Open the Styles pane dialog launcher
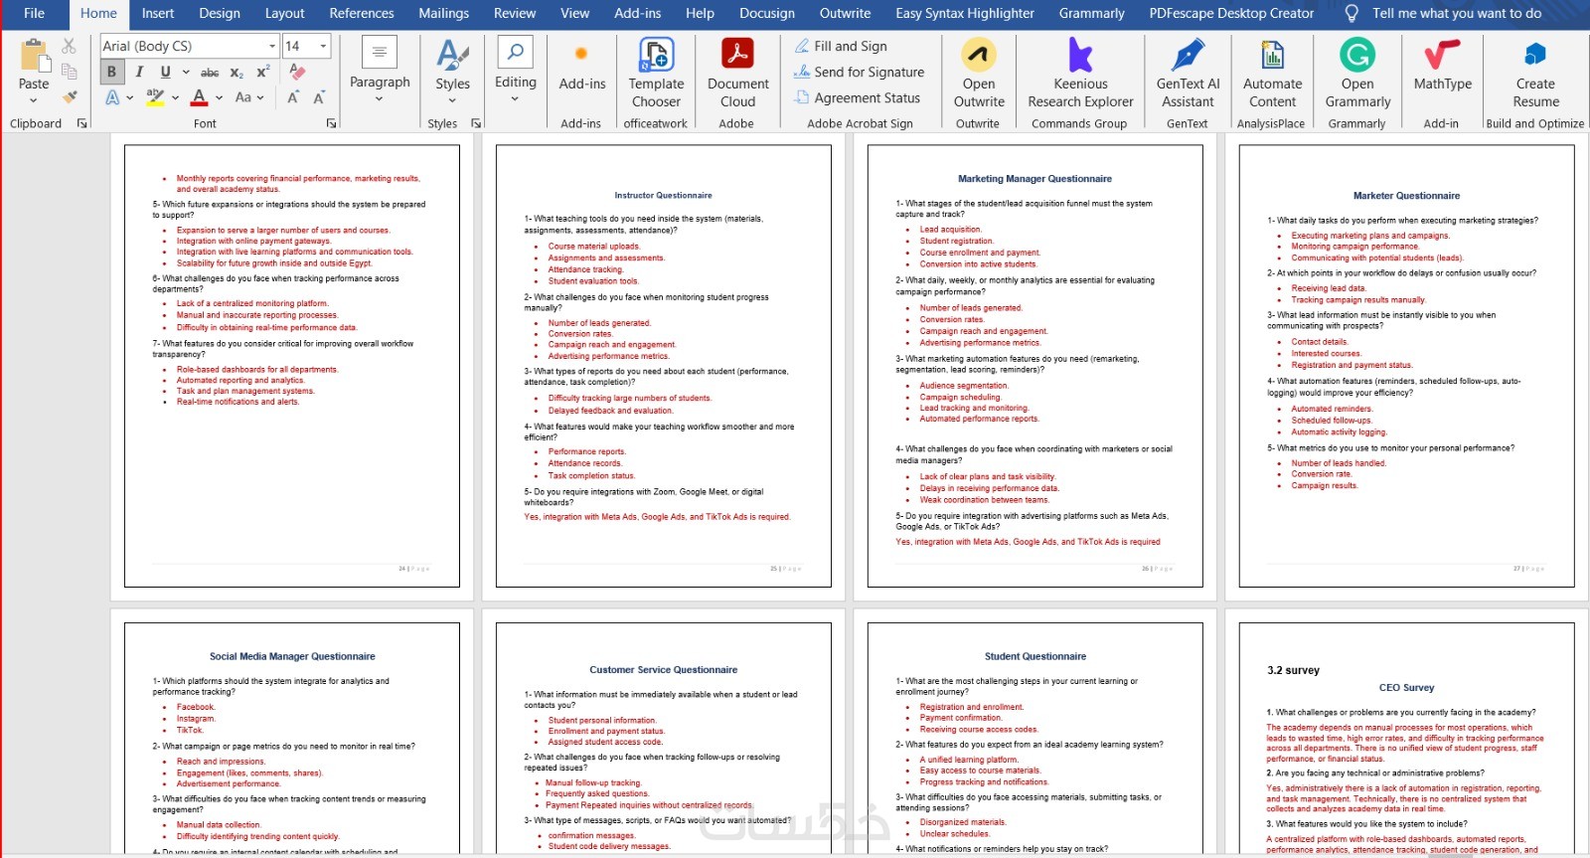 click(x=476, y=123)
